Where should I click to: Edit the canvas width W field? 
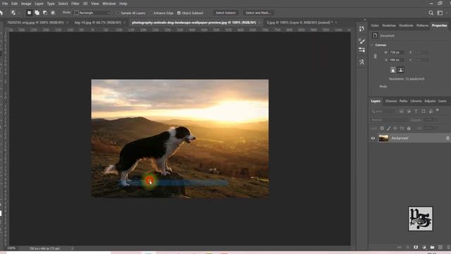pos(396,52)
